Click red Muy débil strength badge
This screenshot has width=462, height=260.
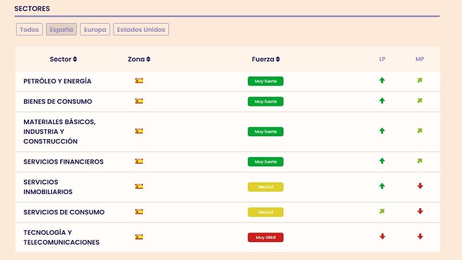(x=266, y=237)
